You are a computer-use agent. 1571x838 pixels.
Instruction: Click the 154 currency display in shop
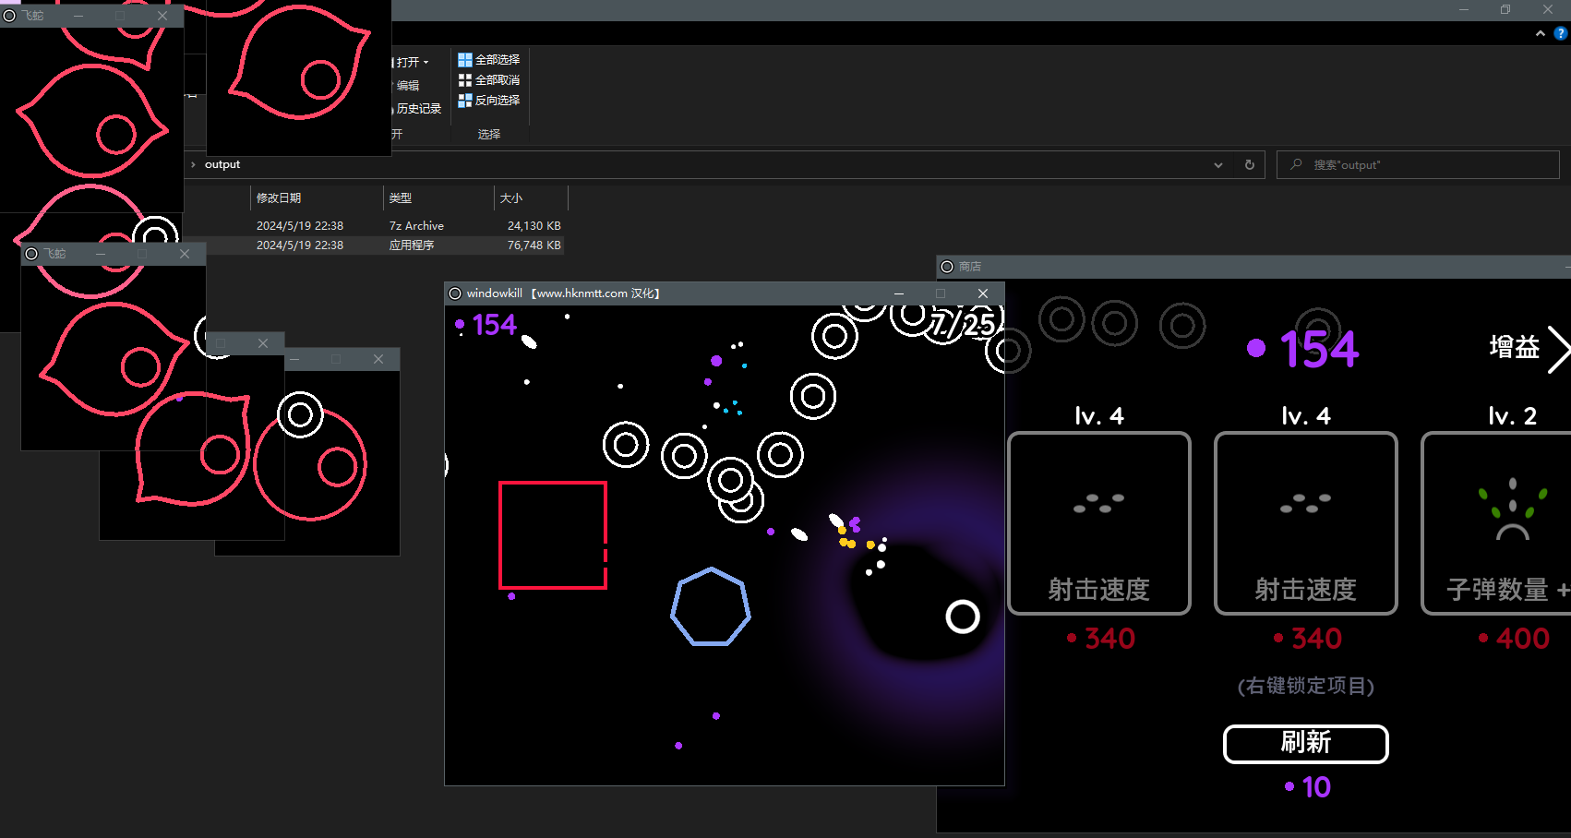pyautogui.click(x=1303, y=350)
